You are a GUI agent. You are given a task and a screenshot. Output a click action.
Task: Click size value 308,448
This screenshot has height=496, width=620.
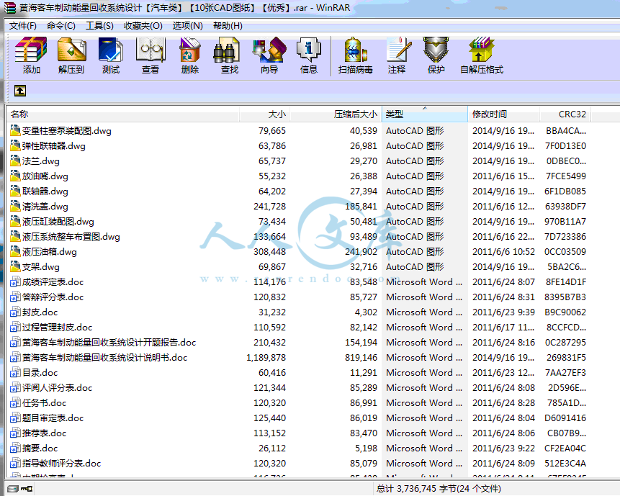click(269, 252)
